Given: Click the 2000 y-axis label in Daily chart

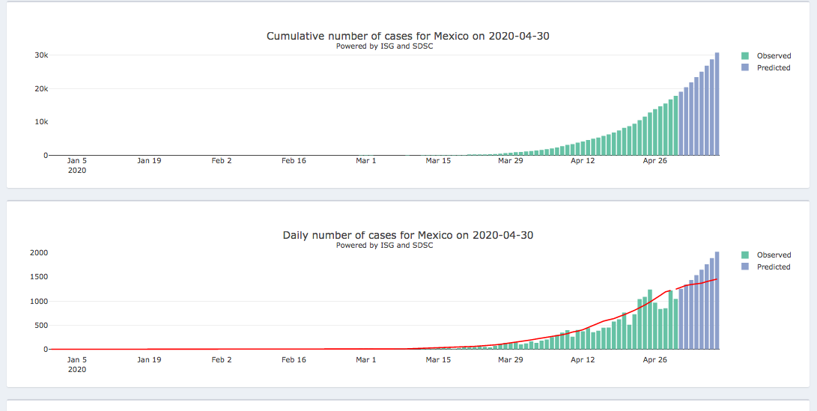Looking at the screenshot, I should pyautogui.click(x=38, y=253).
